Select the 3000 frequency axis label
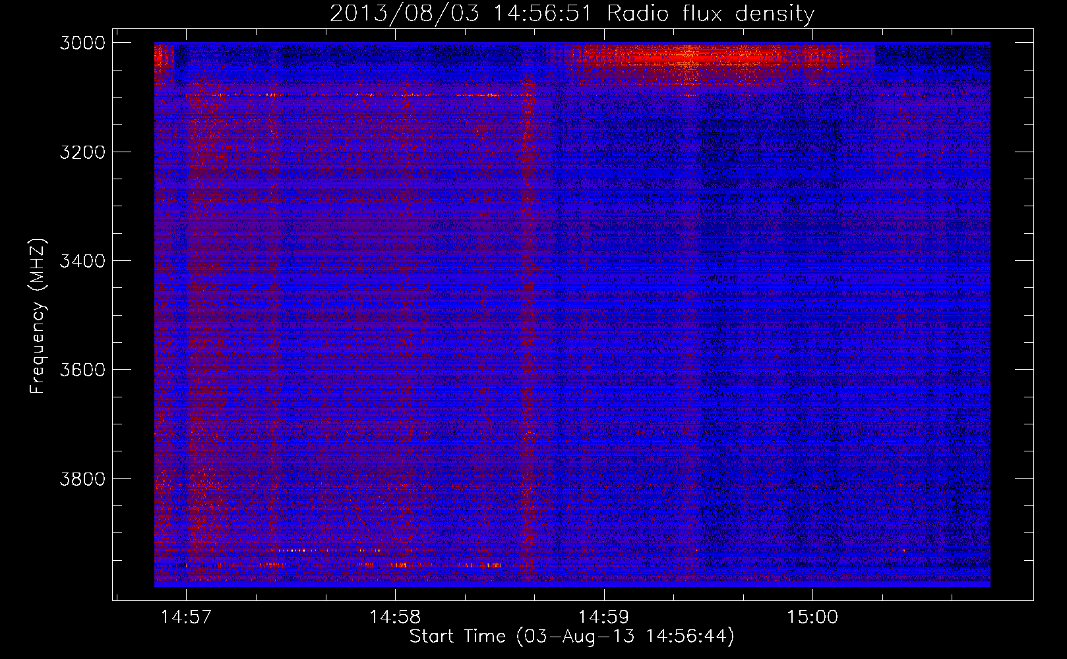 tap(82, 43)
